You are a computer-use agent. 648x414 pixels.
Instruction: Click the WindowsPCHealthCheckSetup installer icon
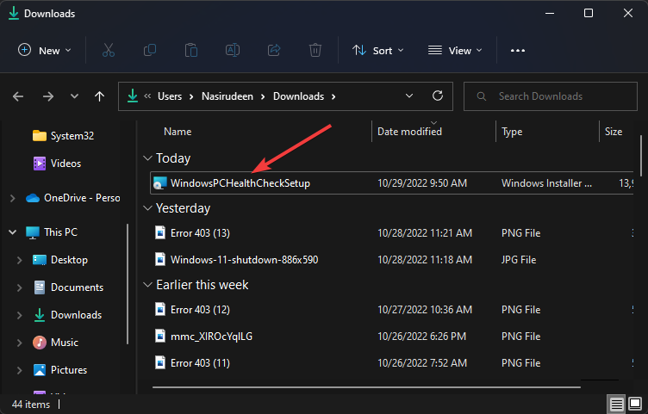[160, 182]
